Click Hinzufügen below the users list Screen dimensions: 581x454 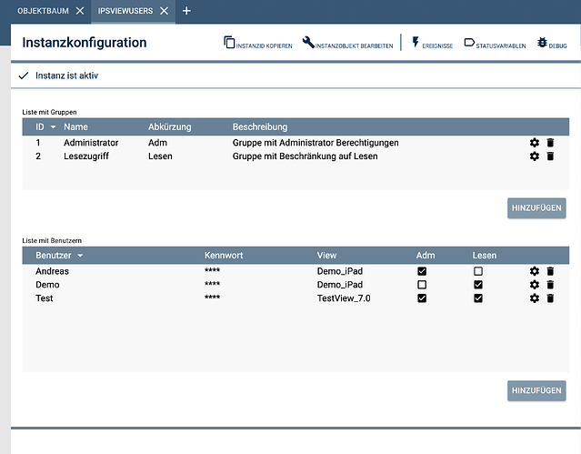536,390
